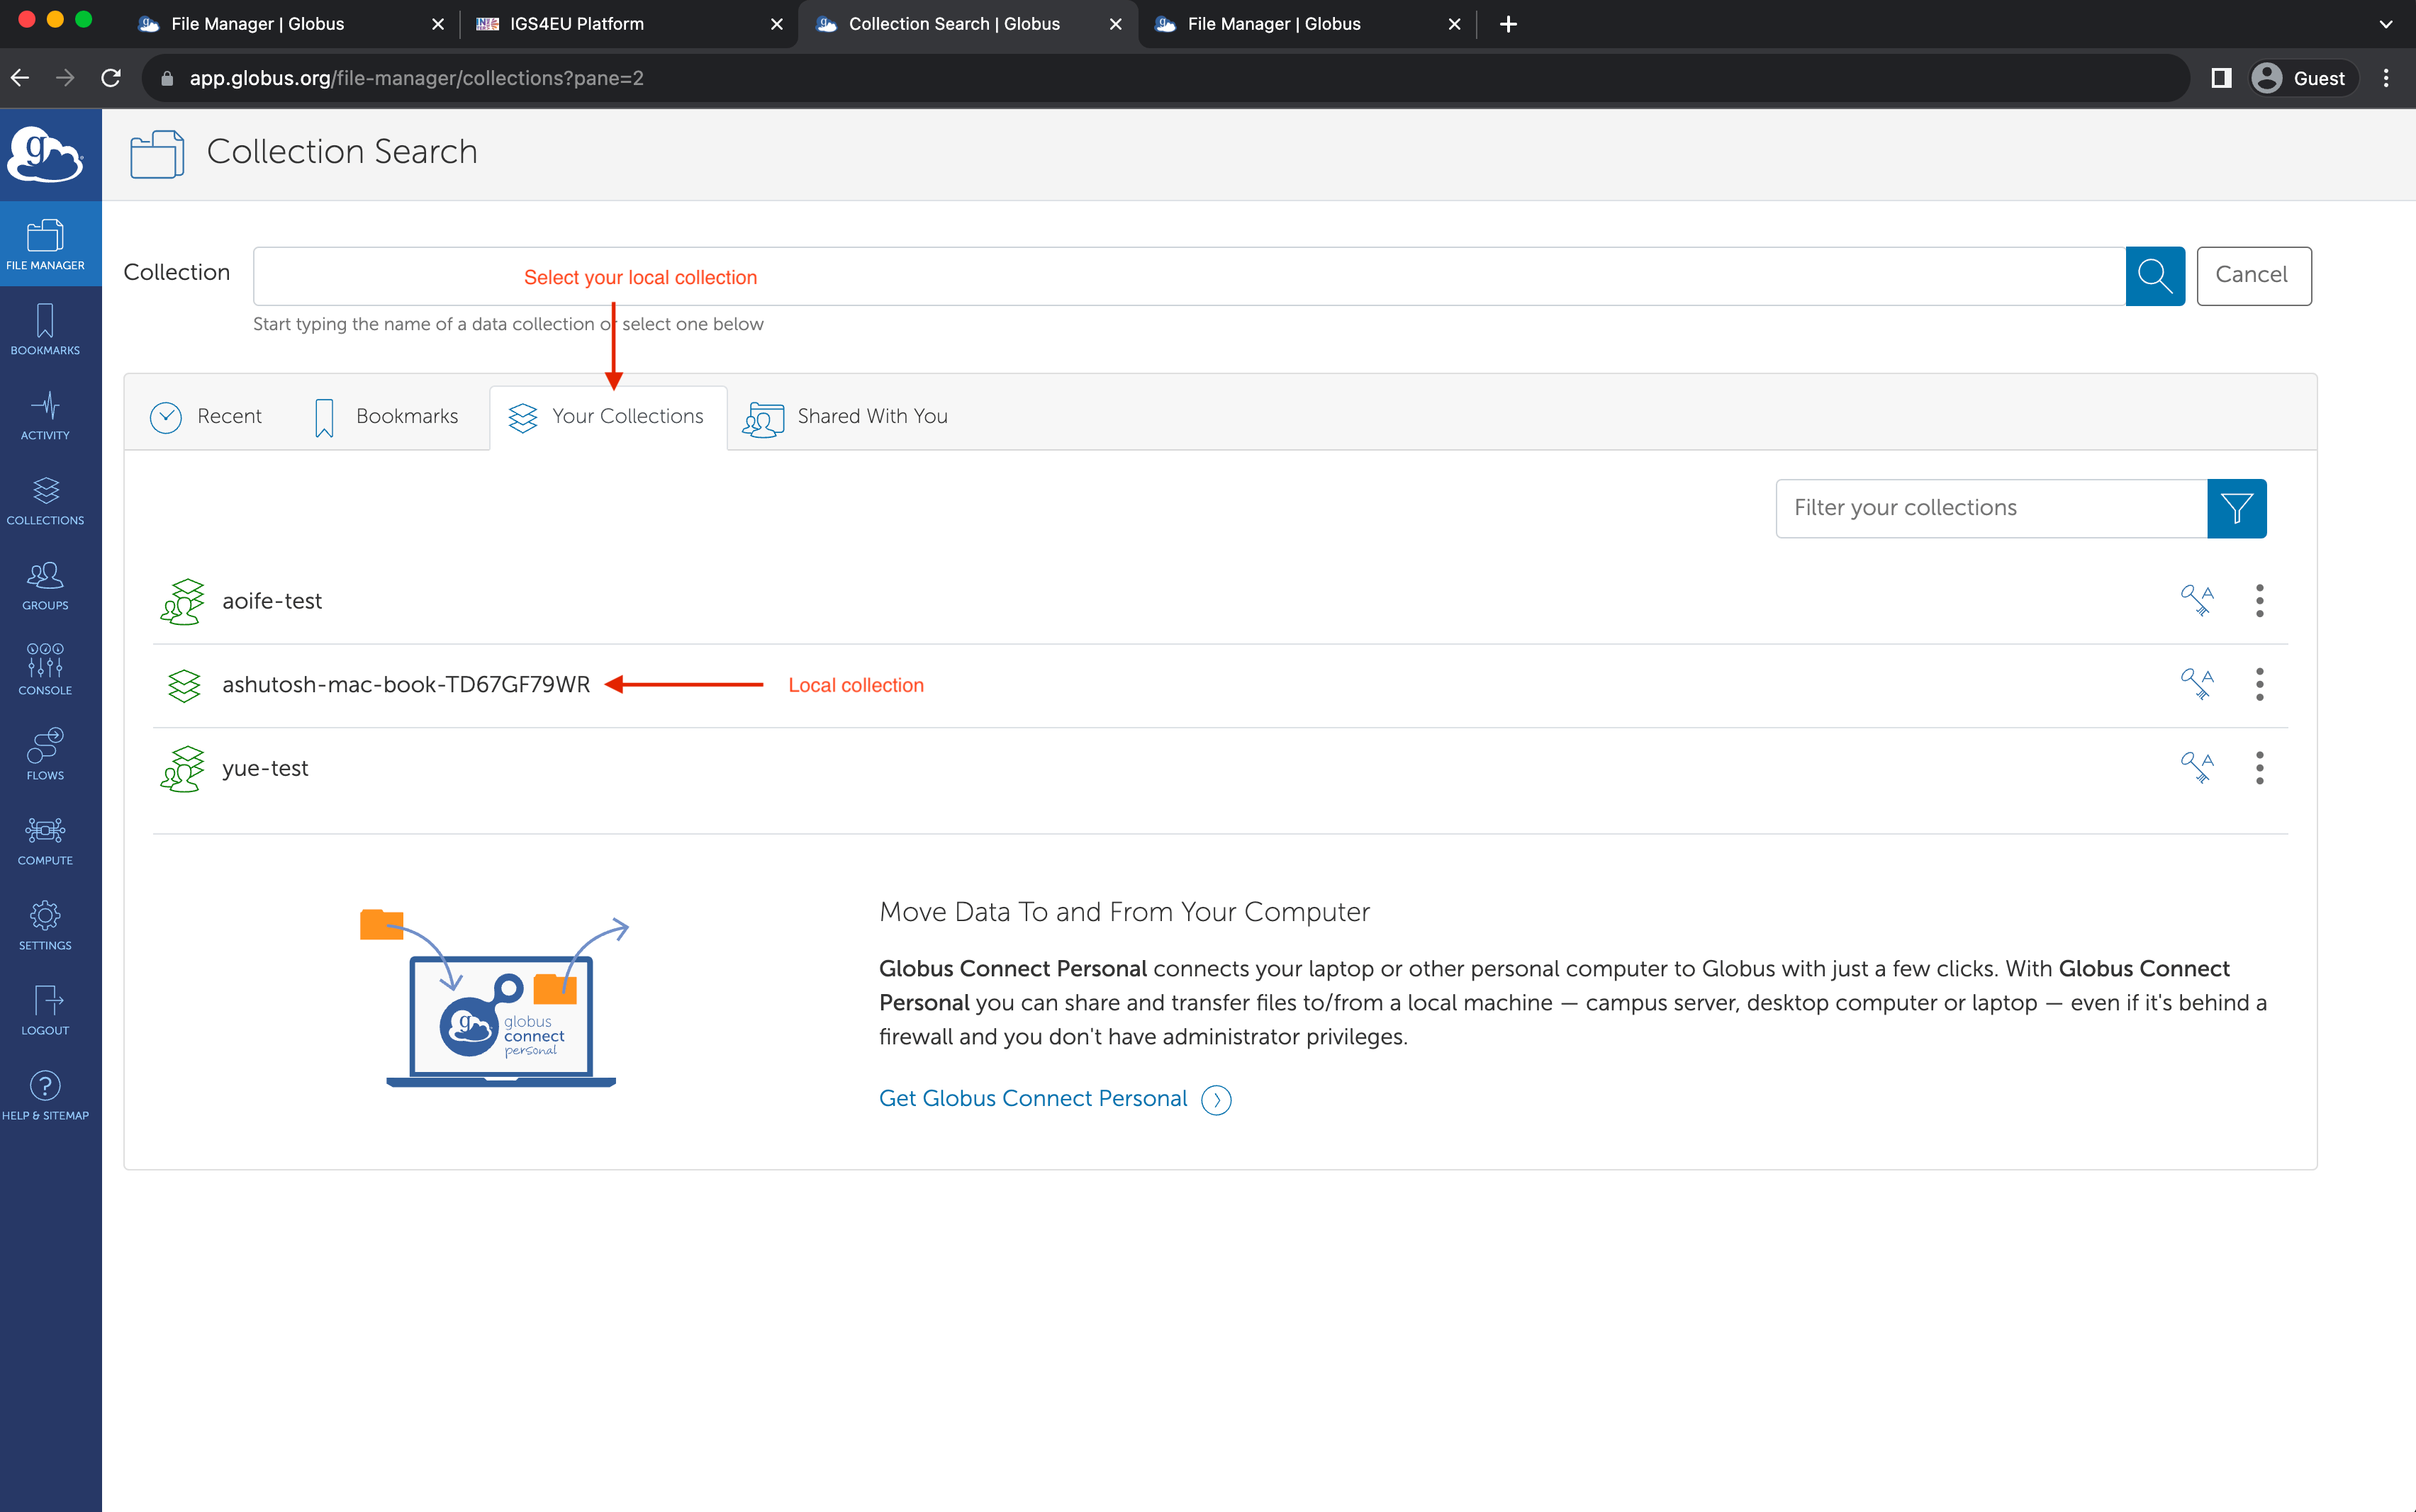The height and width of the screenshot is (1512, 2416).
Task: Open three-dot menu for yue-test
Action: tap(2259, 768)
